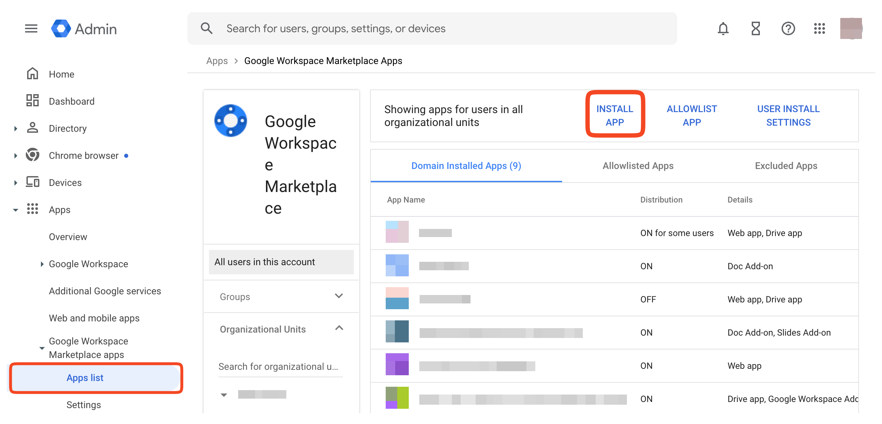Click the app icon in the OFF row

pos(397,298)
